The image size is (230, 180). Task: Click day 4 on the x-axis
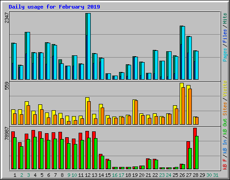coord(35,175)
